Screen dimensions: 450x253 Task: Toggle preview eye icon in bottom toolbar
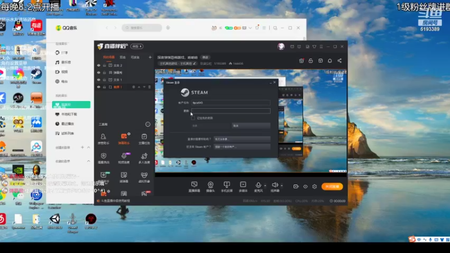coord(305,187)
